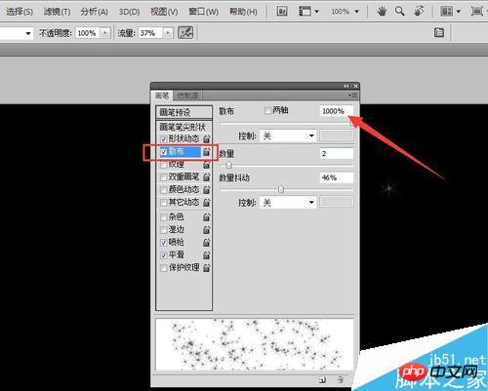This screenshot has height=391, width=488.
Task: Open the flow 流量 slider arrow
Action: tap(168, 33)
